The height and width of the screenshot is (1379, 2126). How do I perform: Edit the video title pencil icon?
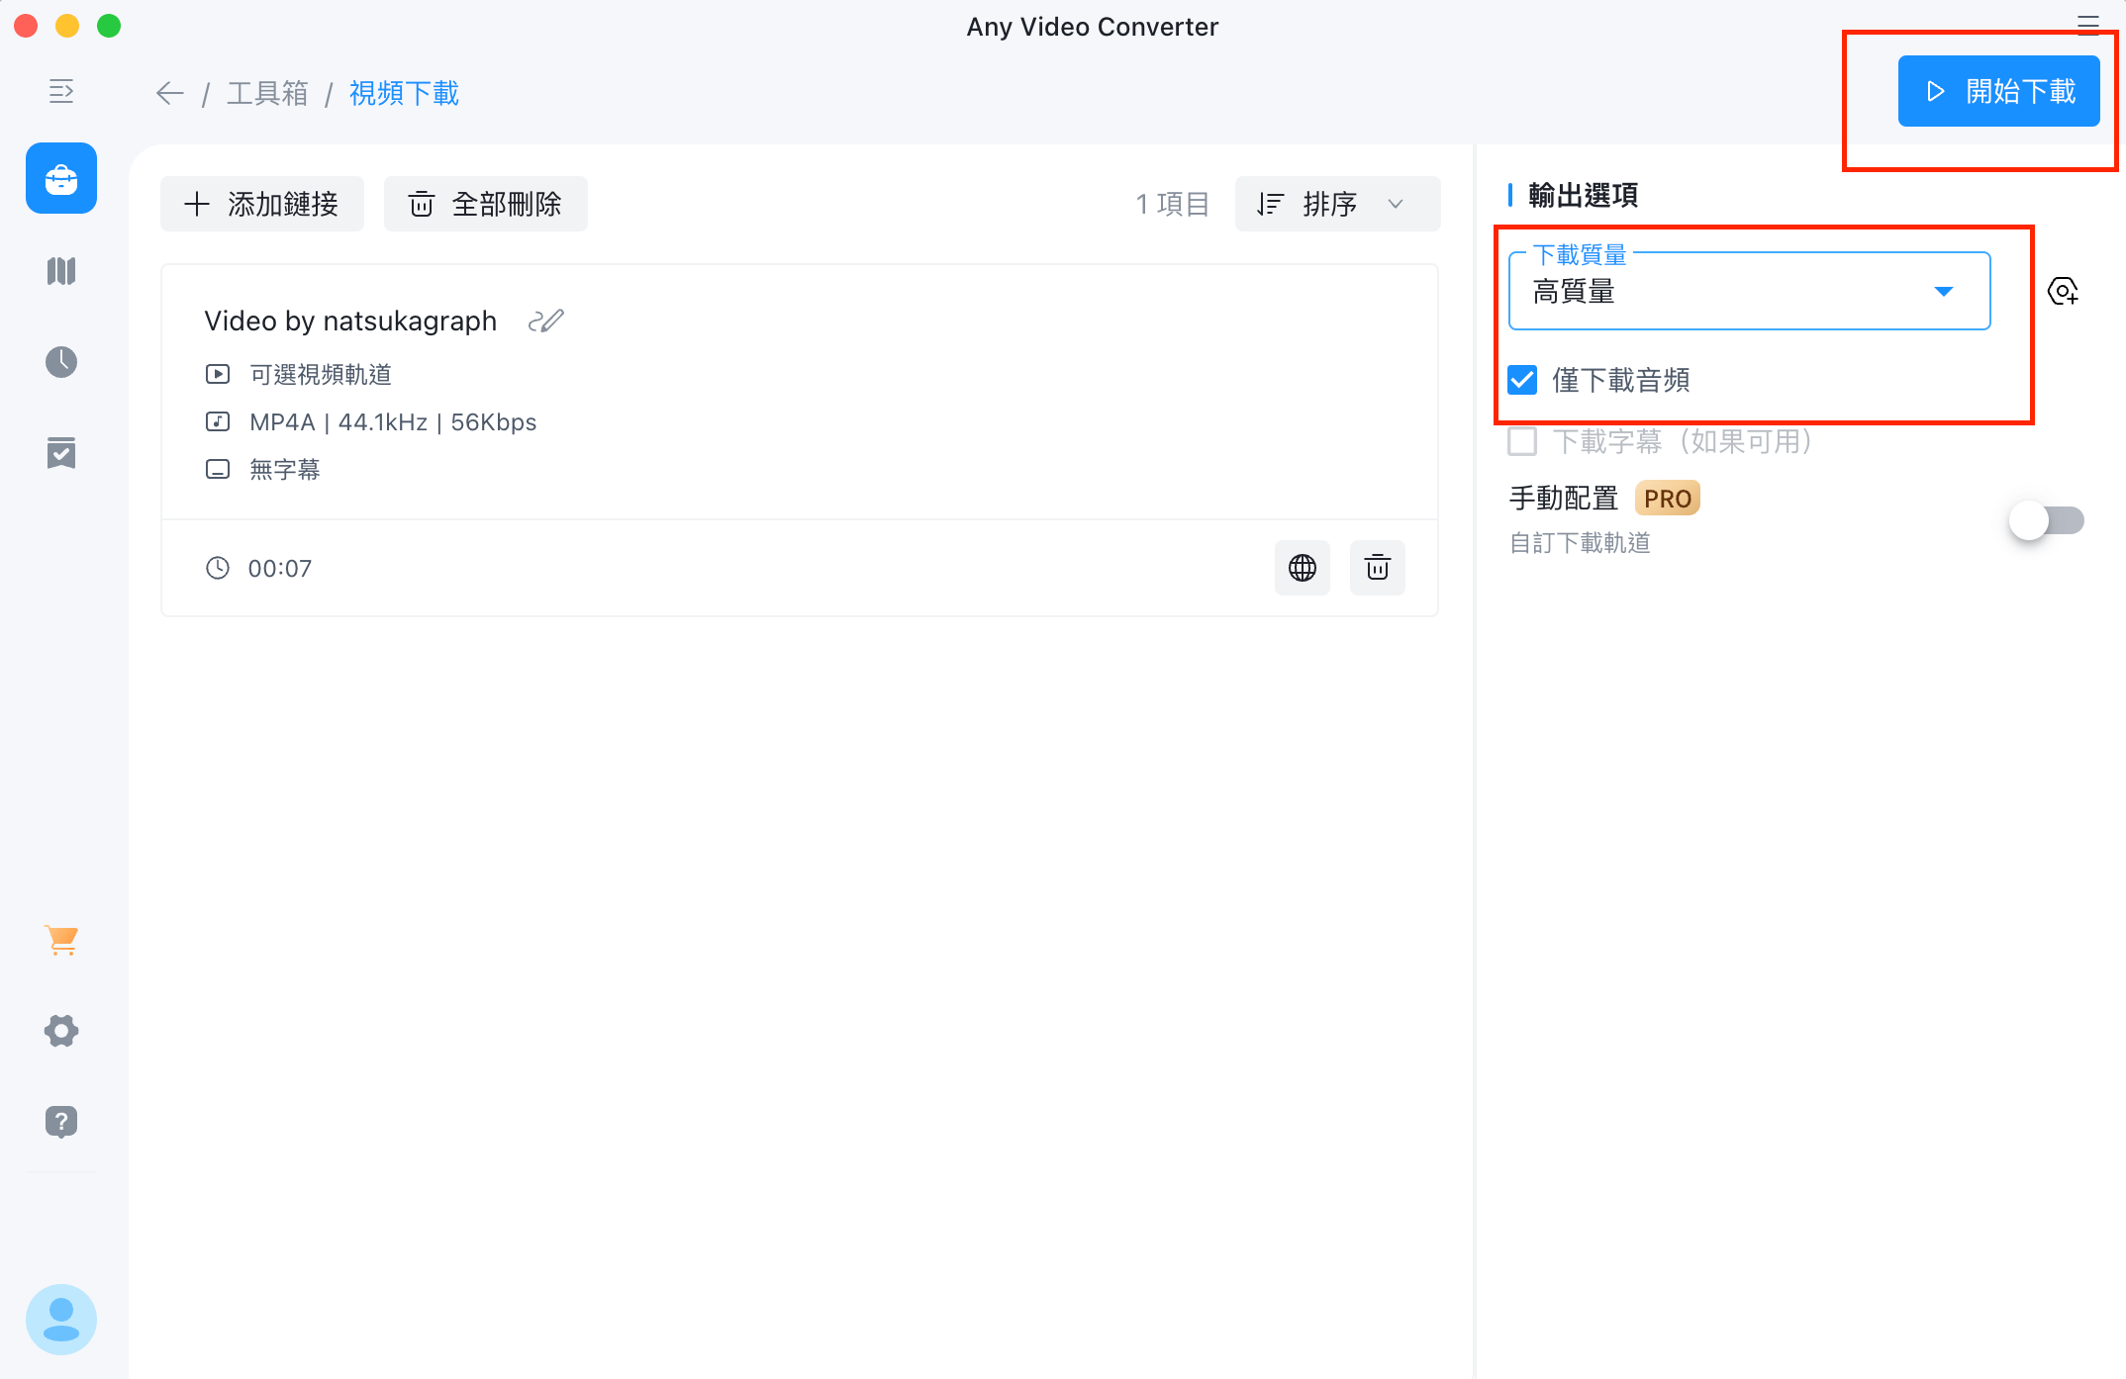(546, 321)
